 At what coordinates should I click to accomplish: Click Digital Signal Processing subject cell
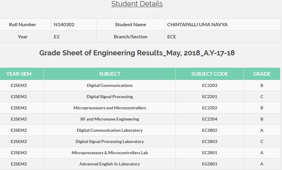tap(110, 97)
